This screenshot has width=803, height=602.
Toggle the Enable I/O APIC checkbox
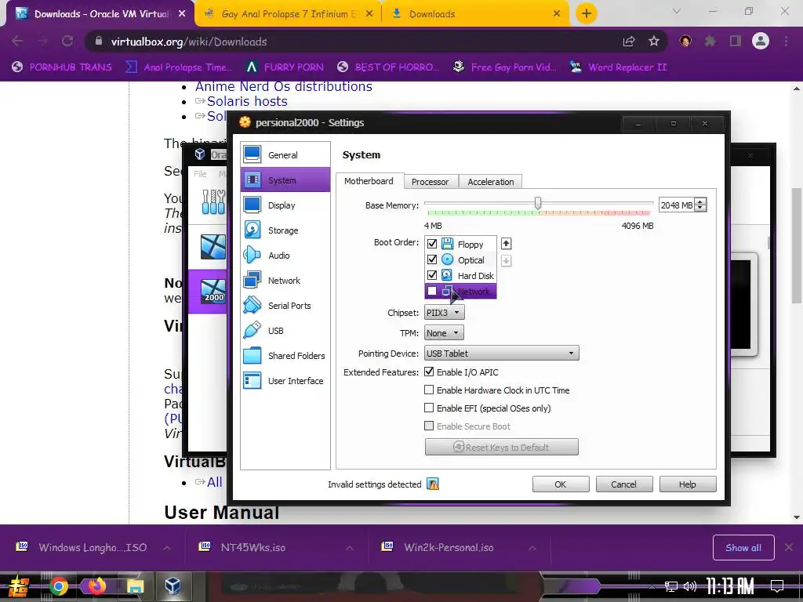[x=429, y=372]
